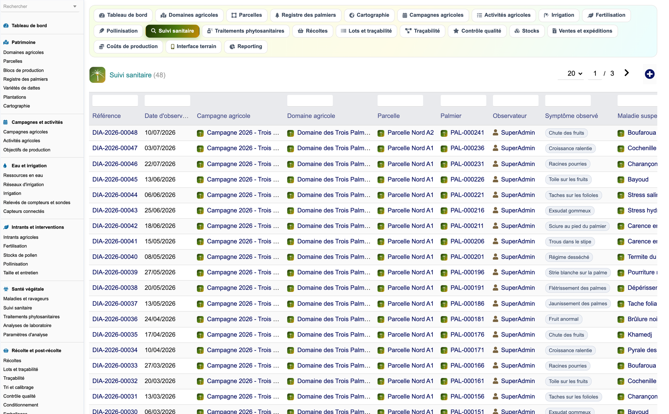Open the Registre des palmiers tab
The image size is (669, 414).
coord(306,15)
